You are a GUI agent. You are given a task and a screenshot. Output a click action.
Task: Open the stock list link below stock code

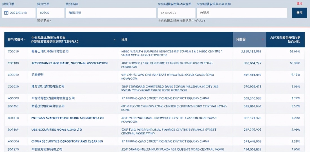[x=44, y=21]
